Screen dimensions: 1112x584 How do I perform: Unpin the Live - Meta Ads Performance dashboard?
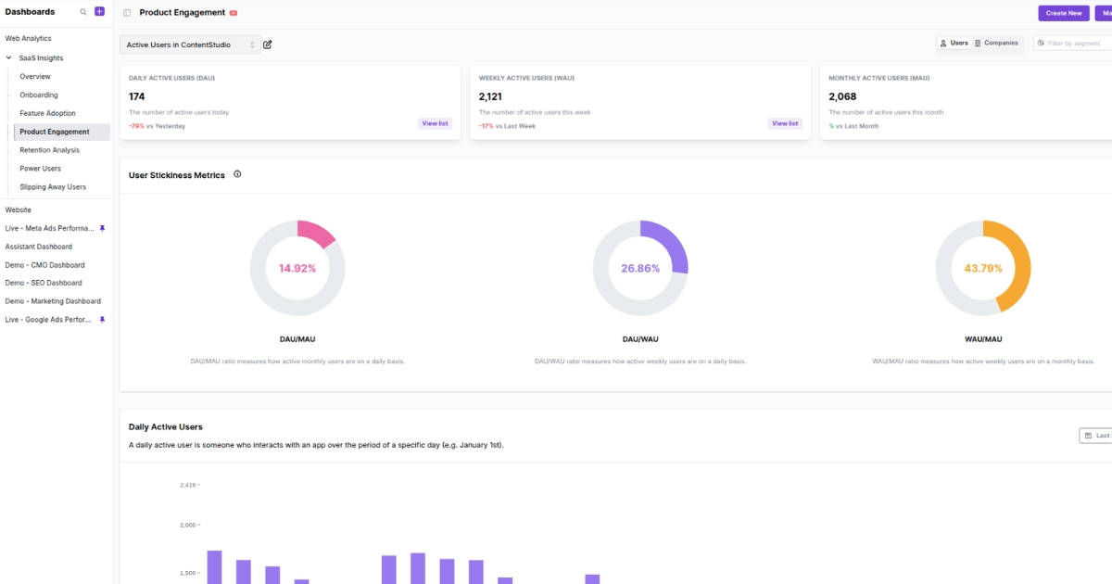(x=102, y=227)
